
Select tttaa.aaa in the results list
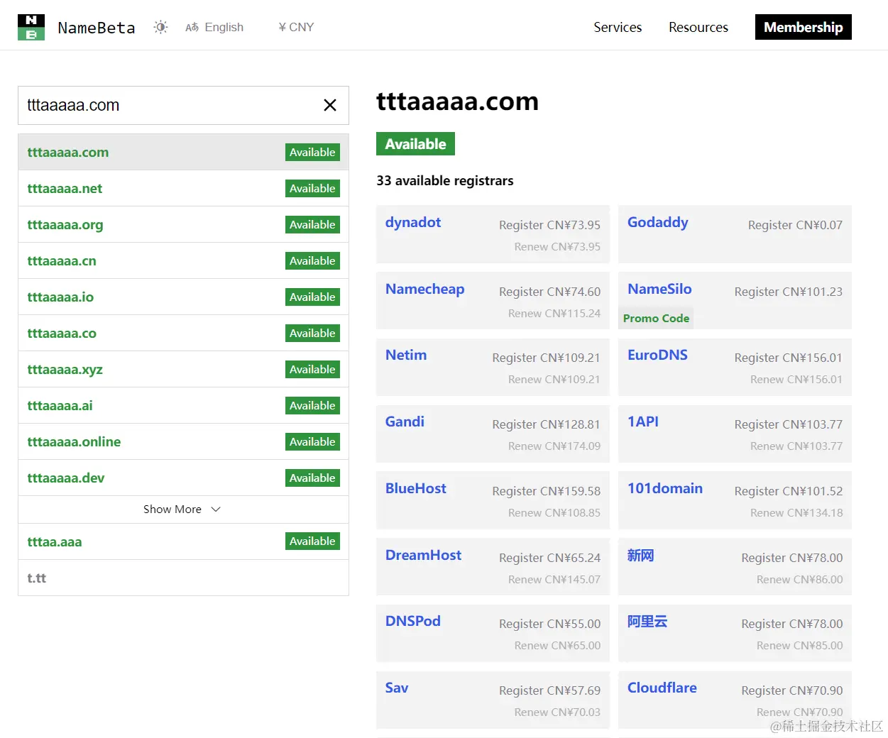pos(183,541)
